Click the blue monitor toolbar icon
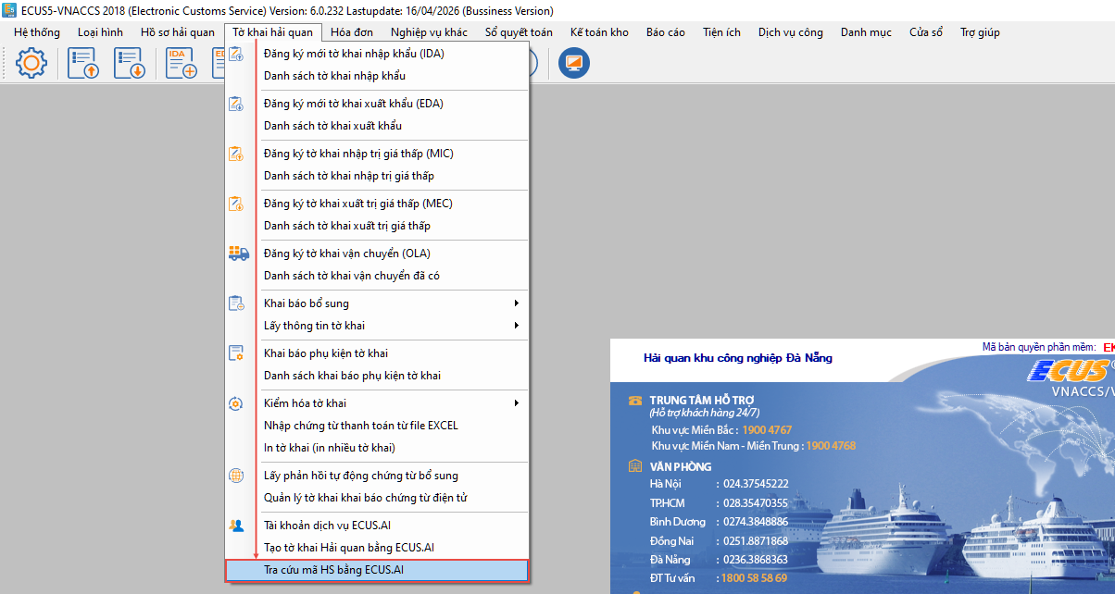1115x594 pixels. click(574, 63)
